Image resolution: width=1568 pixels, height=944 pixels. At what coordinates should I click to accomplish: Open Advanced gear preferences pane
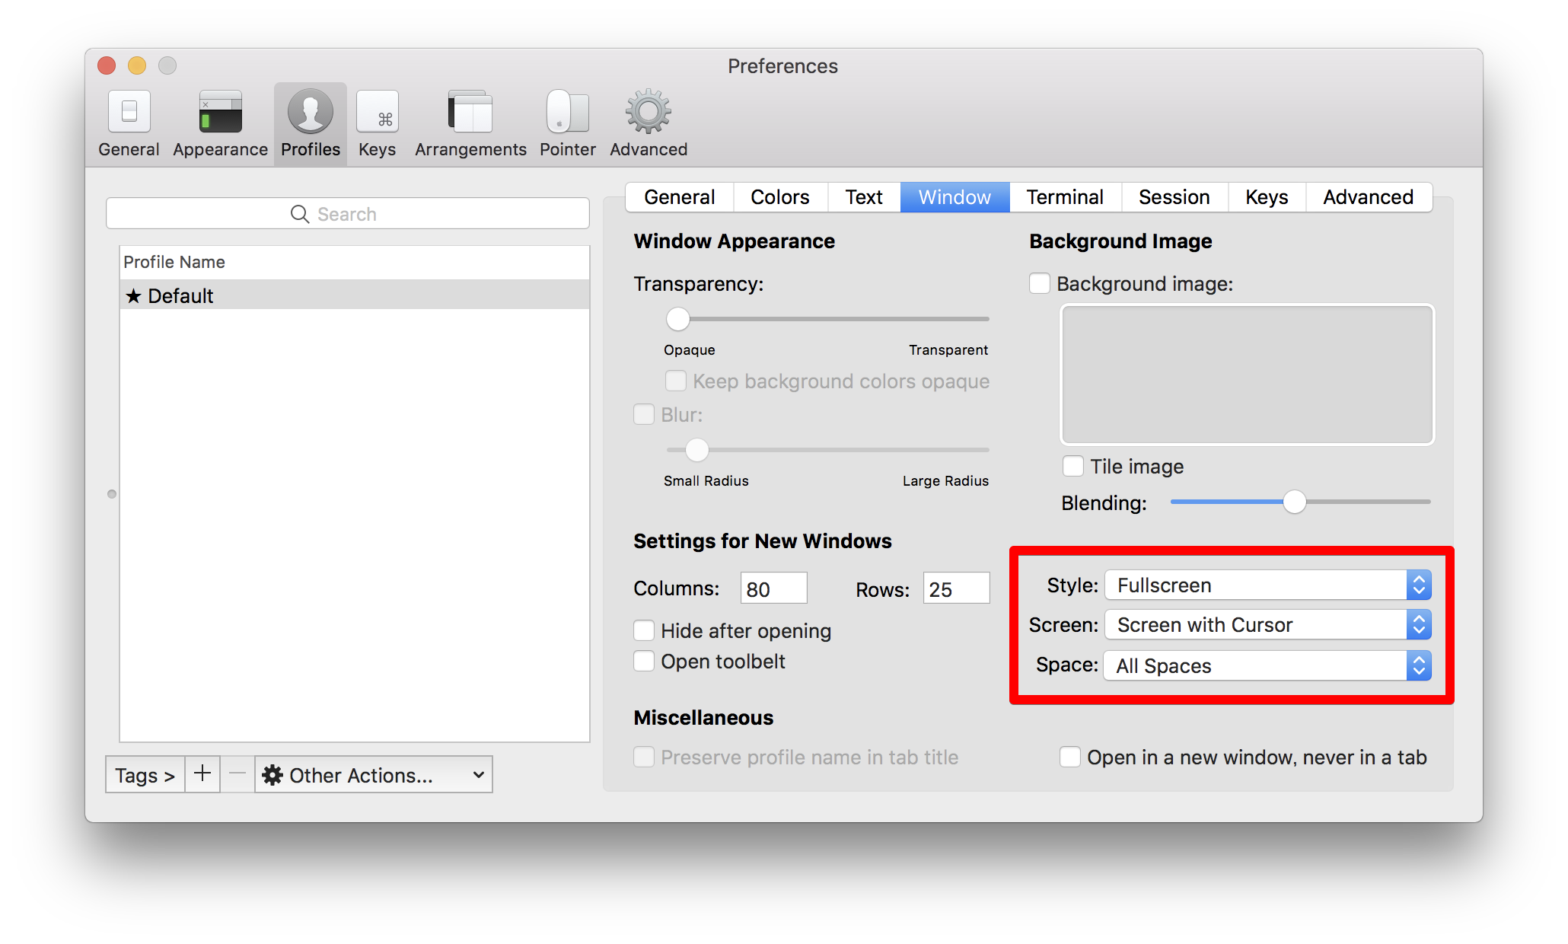[649, 124]
